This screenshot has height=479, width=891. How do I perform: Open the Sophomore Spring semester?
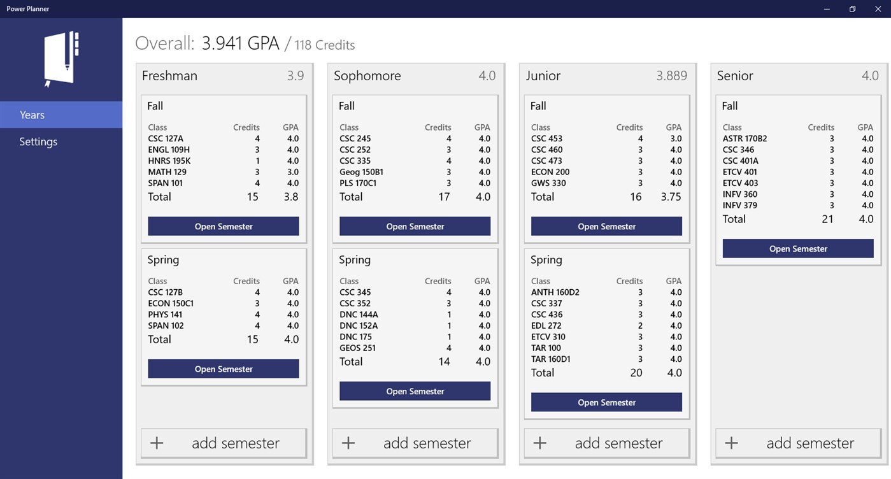tap(415, 390)
